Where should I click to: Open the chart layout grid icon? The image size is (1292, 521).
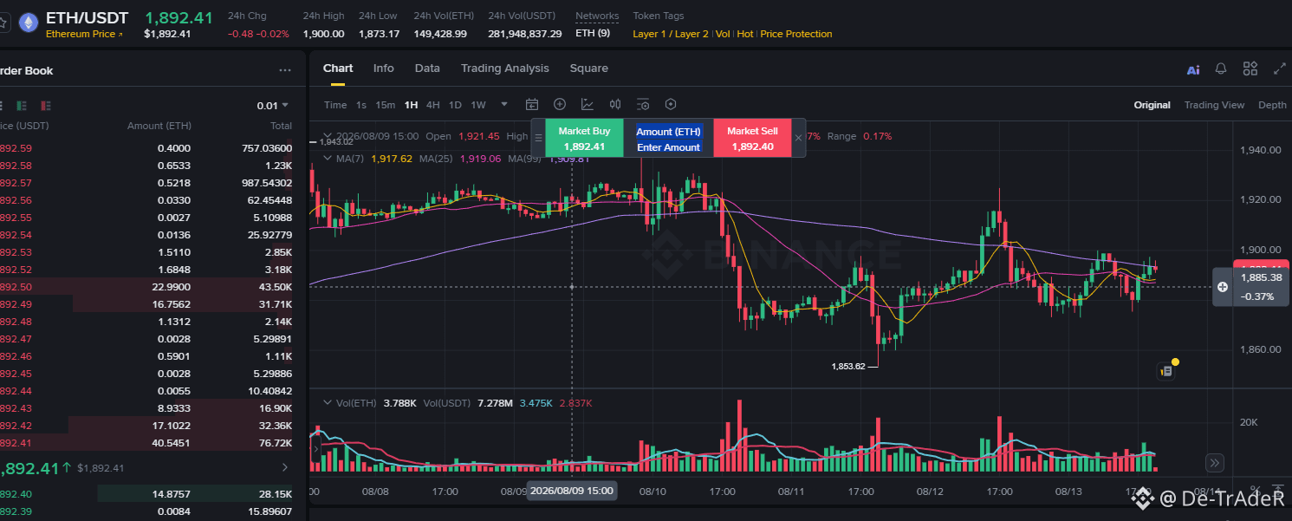point(1250,68)
